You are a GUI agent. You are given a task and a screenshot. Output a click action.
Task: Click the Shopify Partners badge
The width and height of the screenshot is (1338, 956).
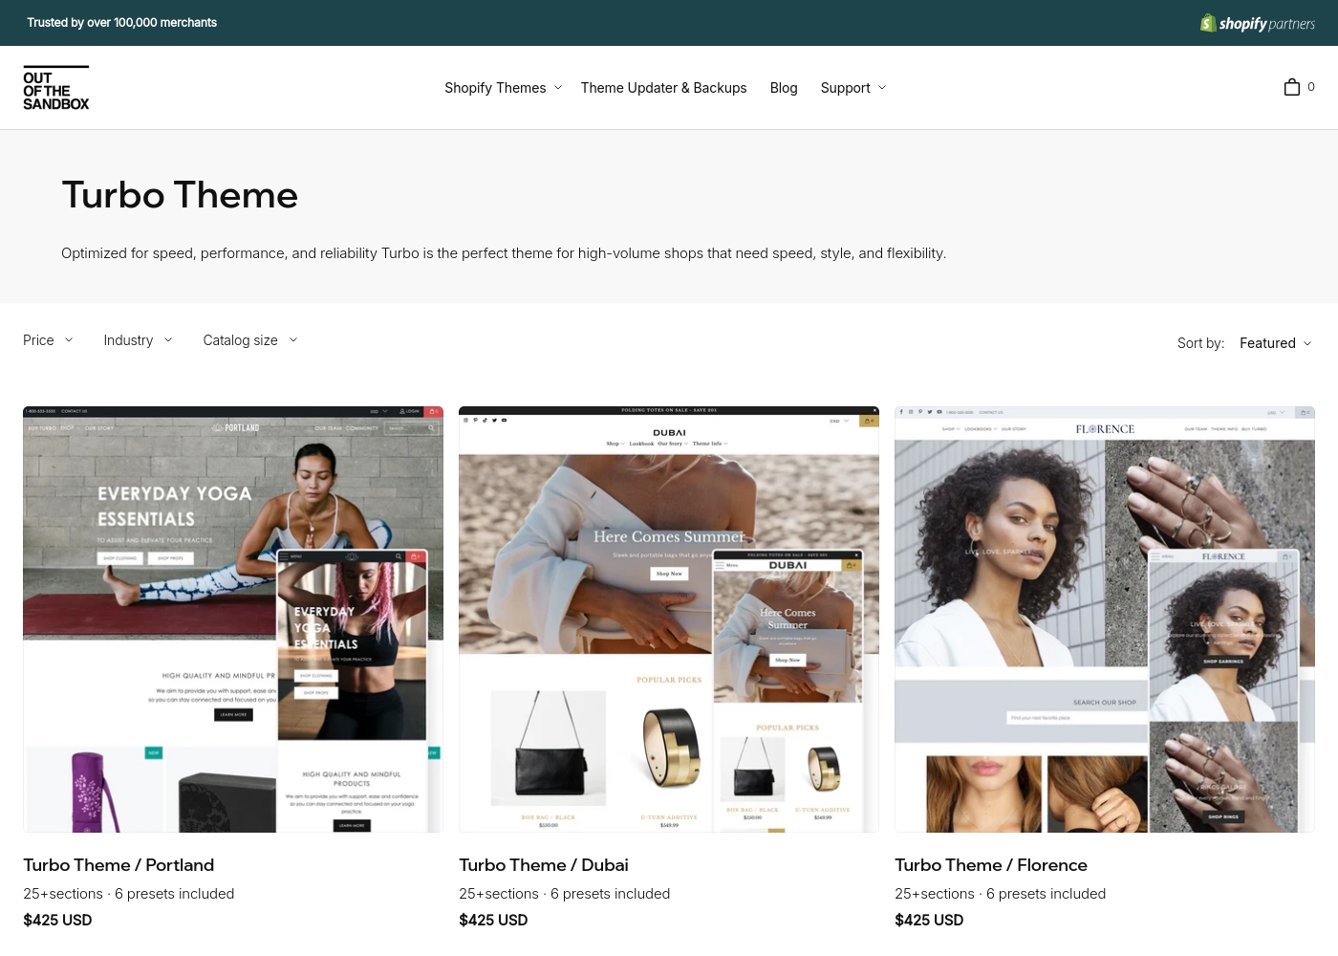pos(1257,23)
